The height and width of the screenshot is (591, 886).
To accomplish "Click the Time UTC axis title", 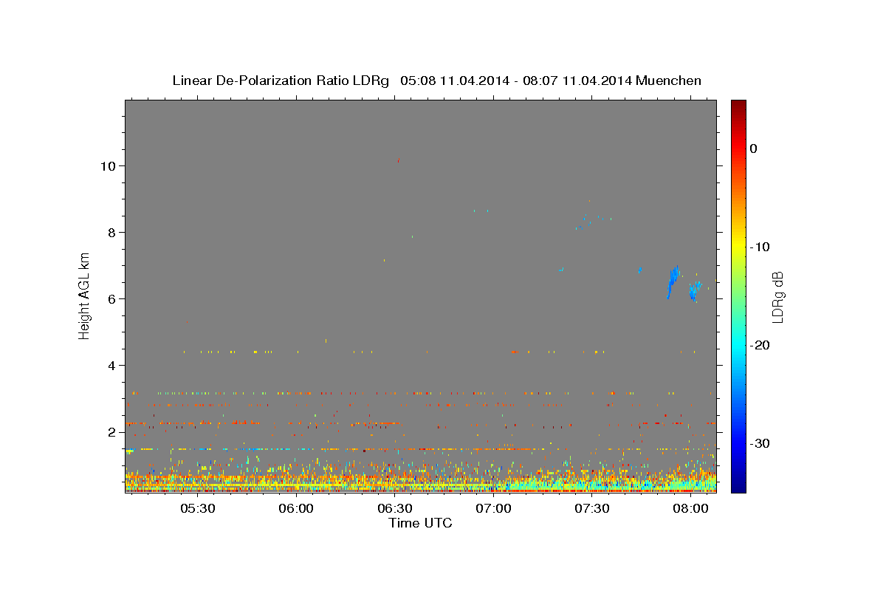I will point(420,523).
